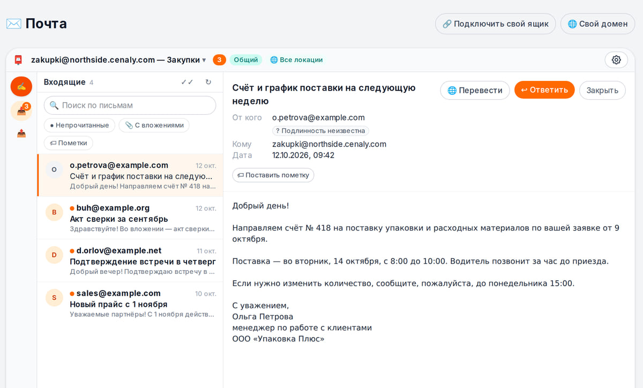Open the inbox icon with badge 3
Viewport: 643px width, 388px height.
(x=21, y=111)
